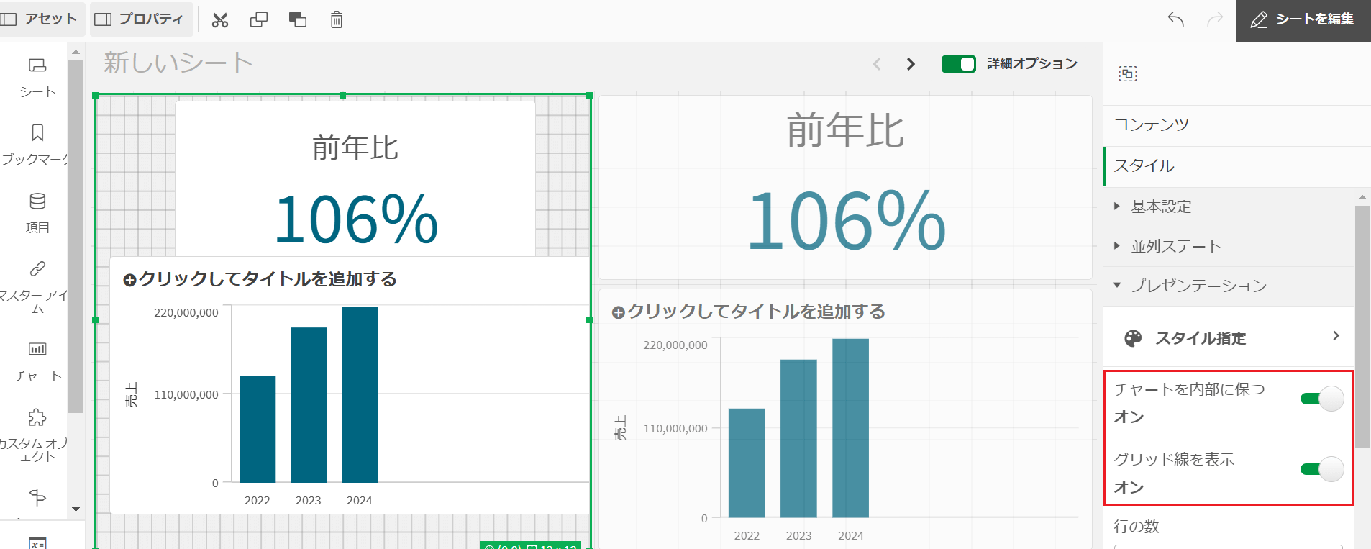Viewport: 1371px width, 549px height.
Task: Open the スタイル指定 styling options
Action: point(1230,338)
